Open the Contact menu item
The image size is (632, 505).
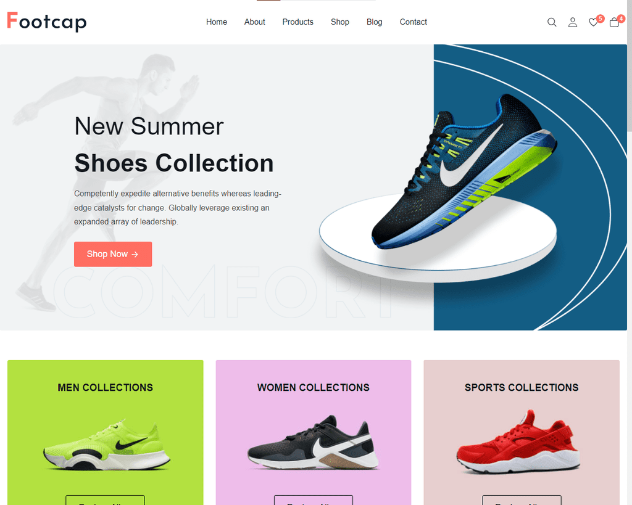(x=413, y=22)
